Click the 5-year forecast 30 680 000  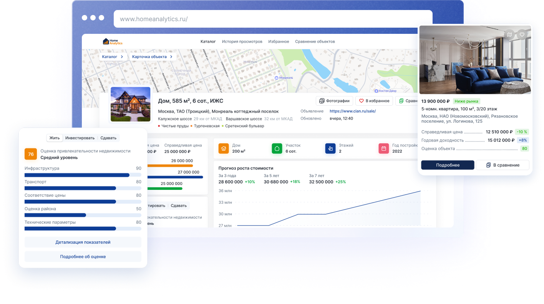point(276,182)
